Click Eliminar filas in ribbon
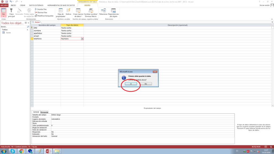Viewport: 274px width, 154px height. click(41, 12)
